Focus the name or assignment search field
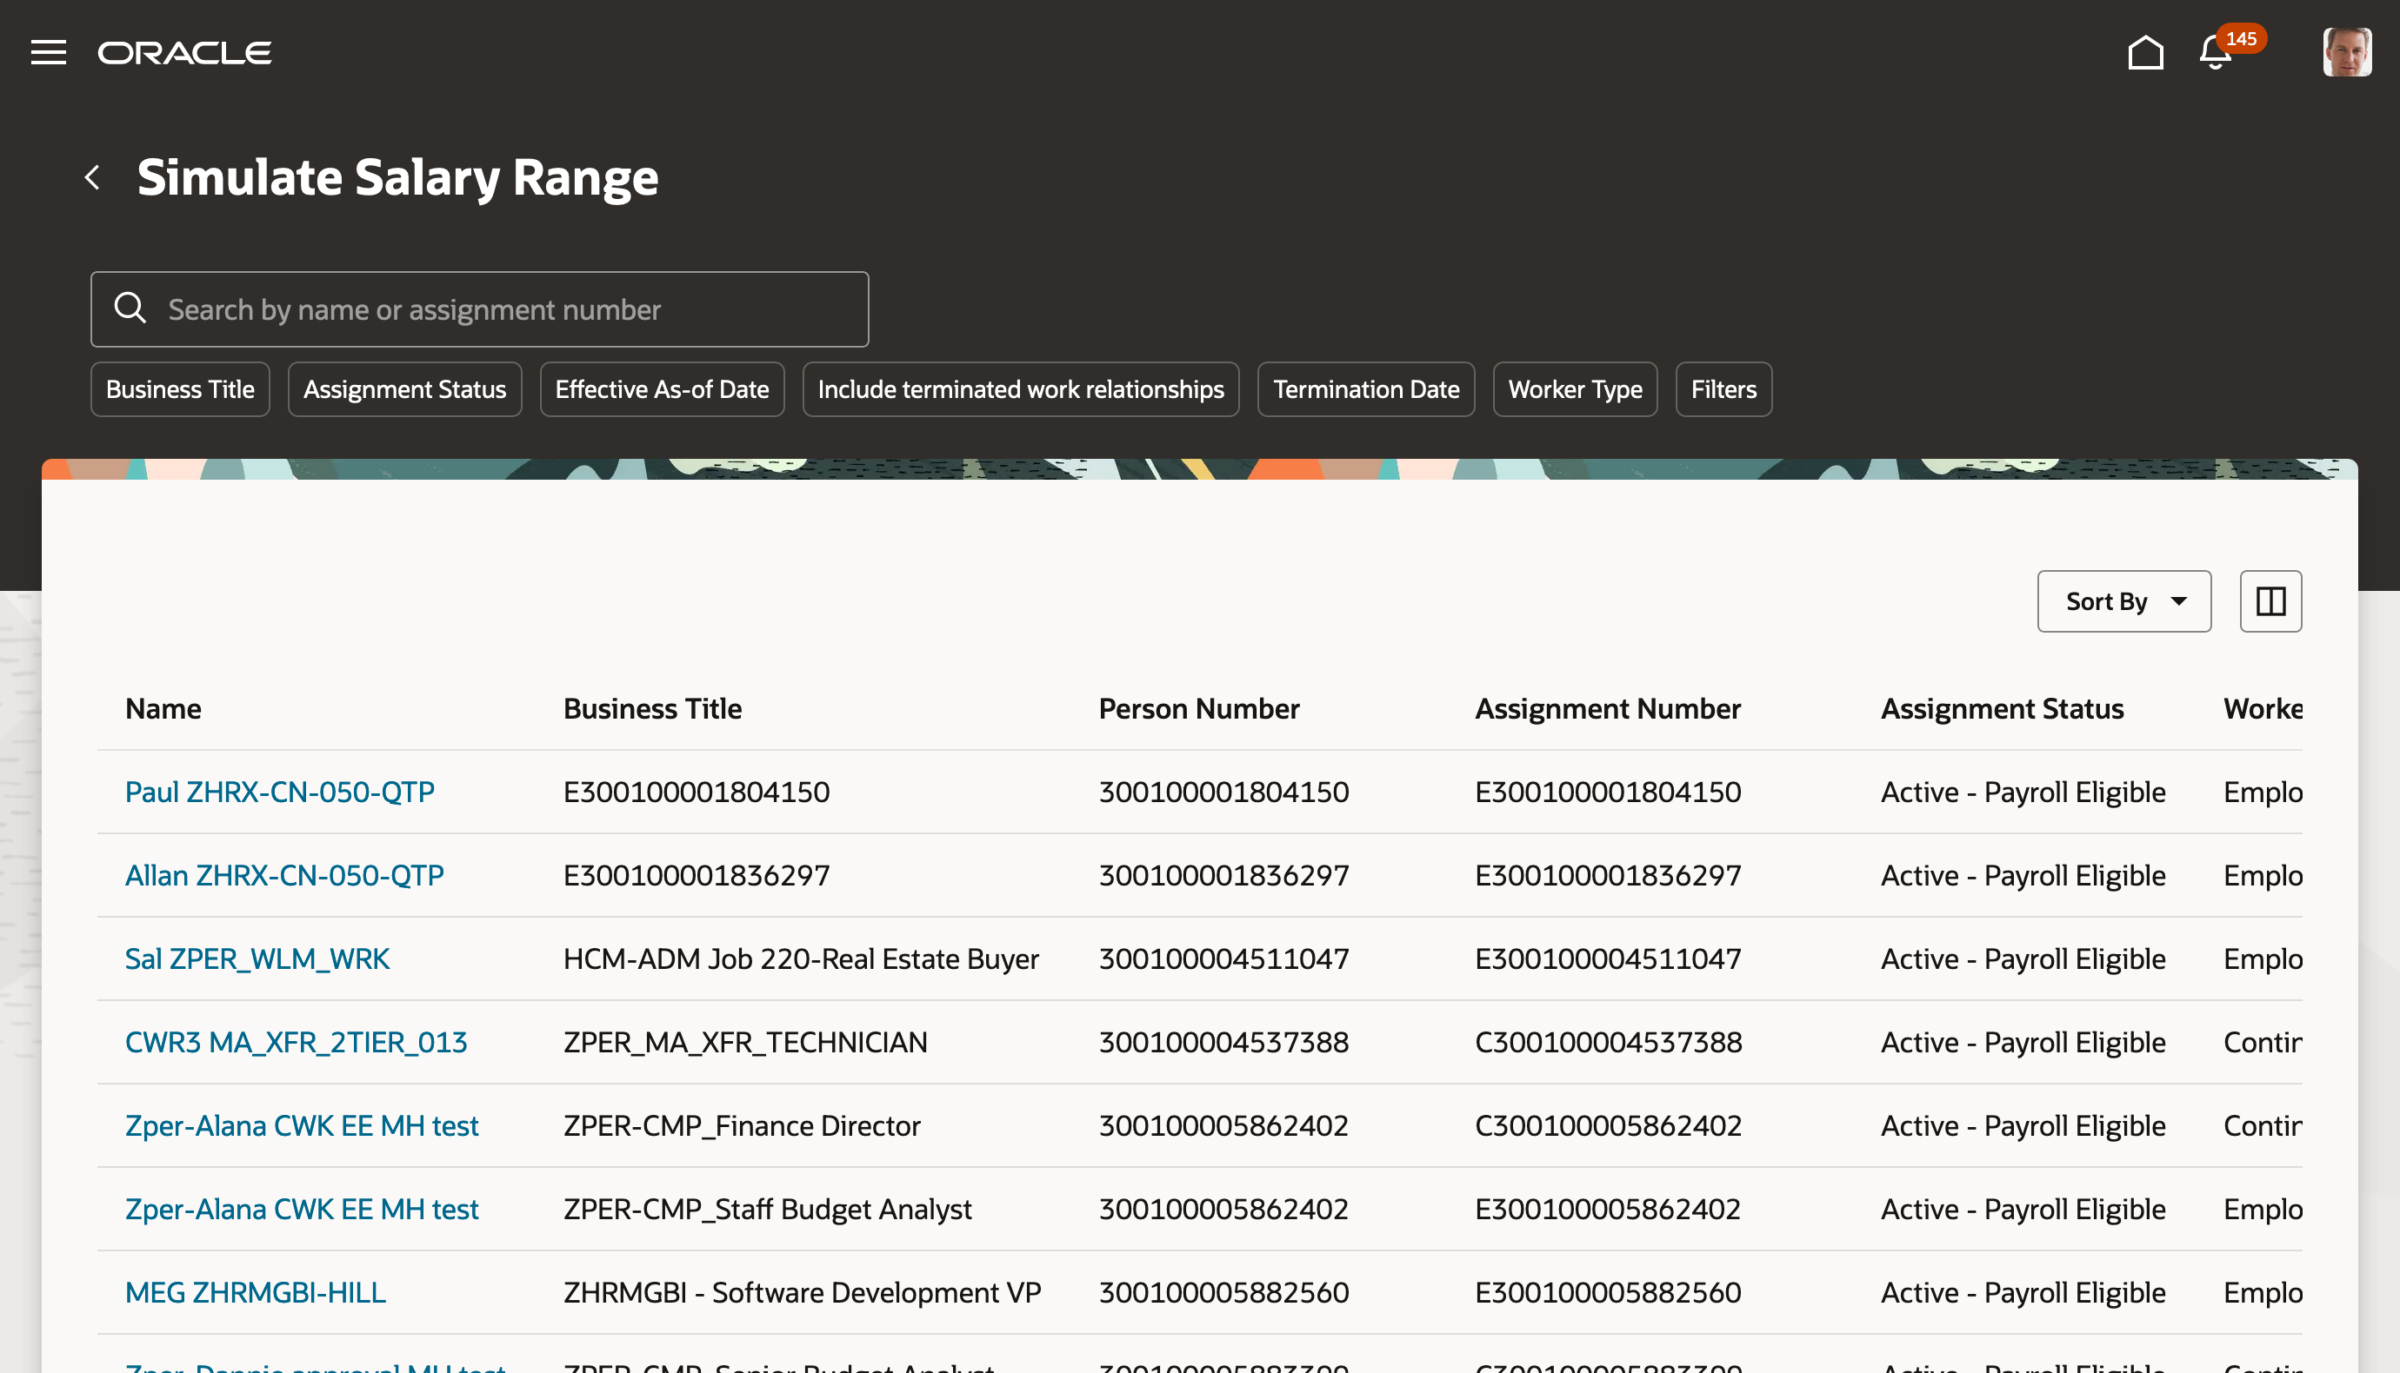Image resolution: width=2400 pixels, height=1373 pixels. coord(510,309)
